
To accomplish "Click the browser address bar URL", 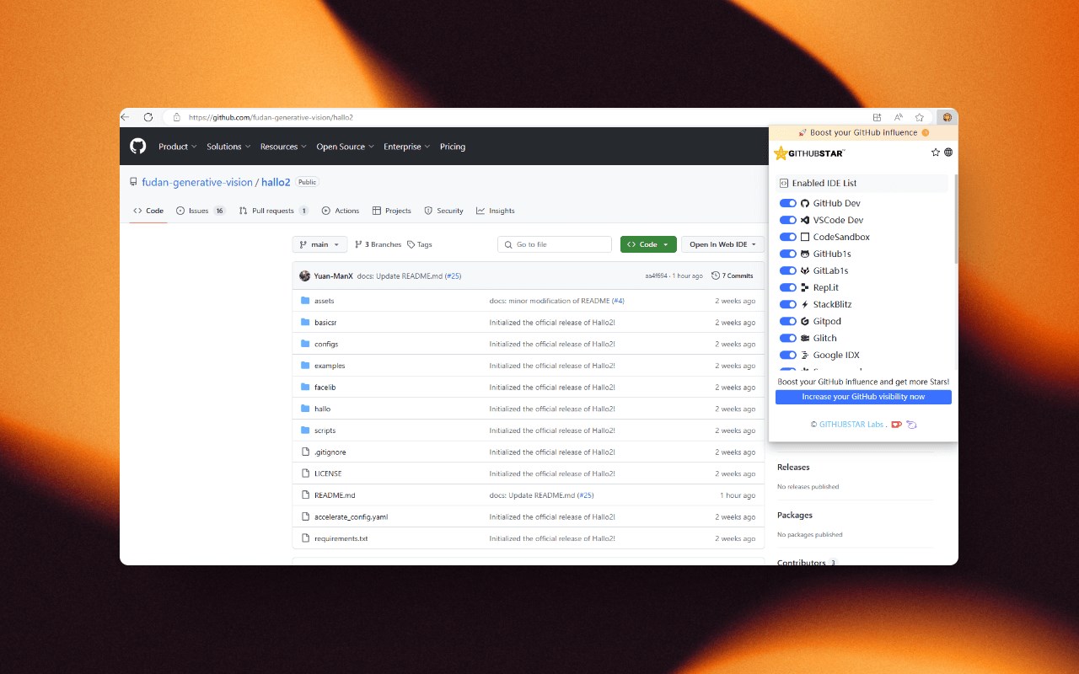I will click(271, 117).
